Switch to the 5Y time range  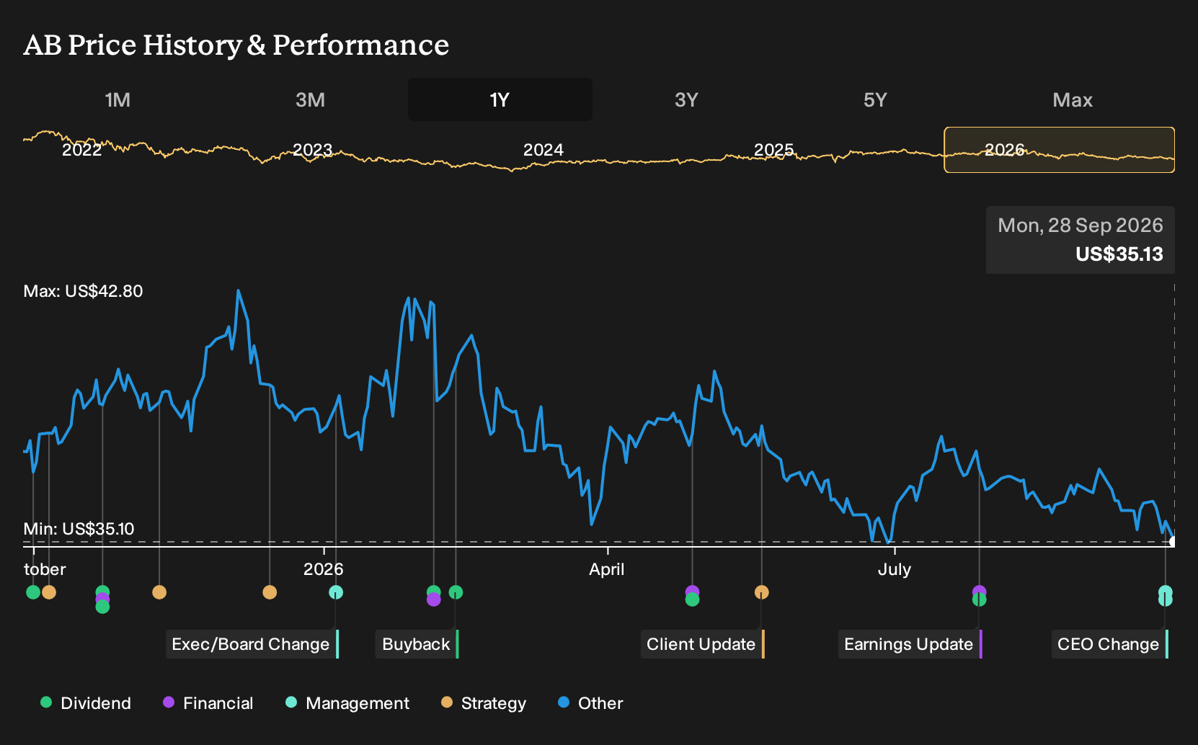(875, 99)
